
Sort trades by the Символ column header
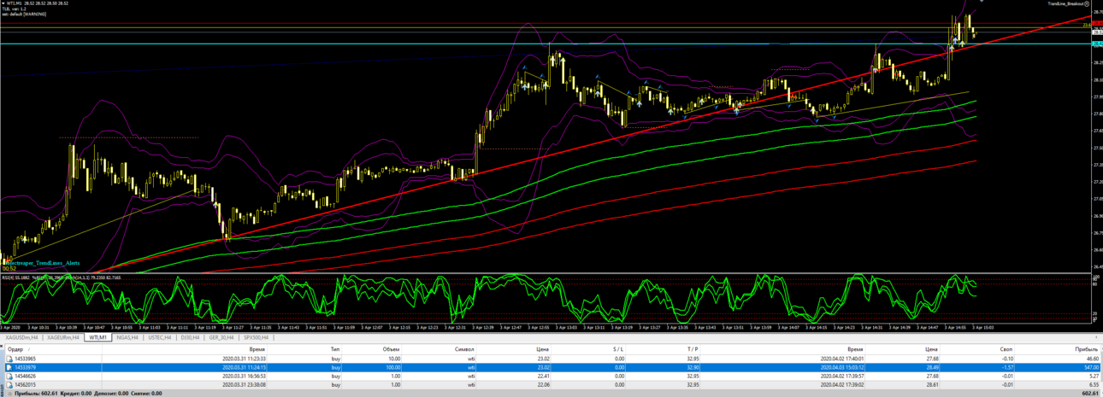click(464, 349)
